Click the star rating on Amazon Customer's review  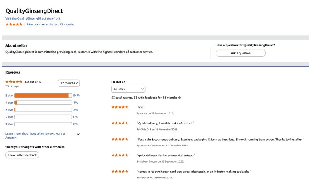(x=120, y=139)
